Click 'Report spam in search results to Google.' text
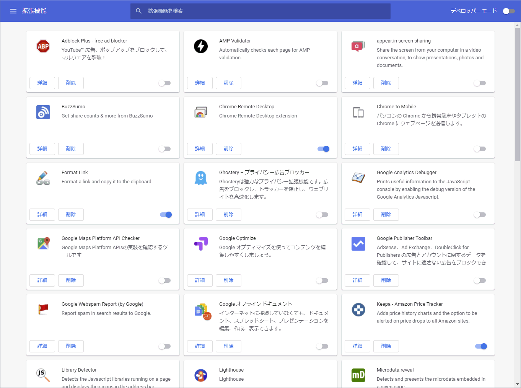Viewport: 521px width, 388px height. click(x=106, y=313)
